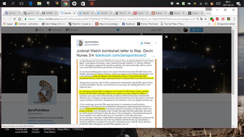Open the Adblock Plus extension icon
244x137 pixels.
(x=217, y=19)
